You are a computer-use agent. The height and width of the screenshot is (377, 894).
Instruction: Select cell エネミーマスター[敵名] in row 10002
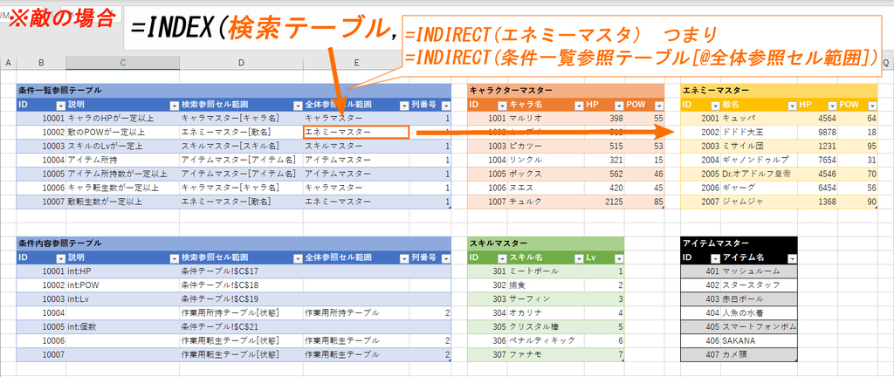point(241,132)
